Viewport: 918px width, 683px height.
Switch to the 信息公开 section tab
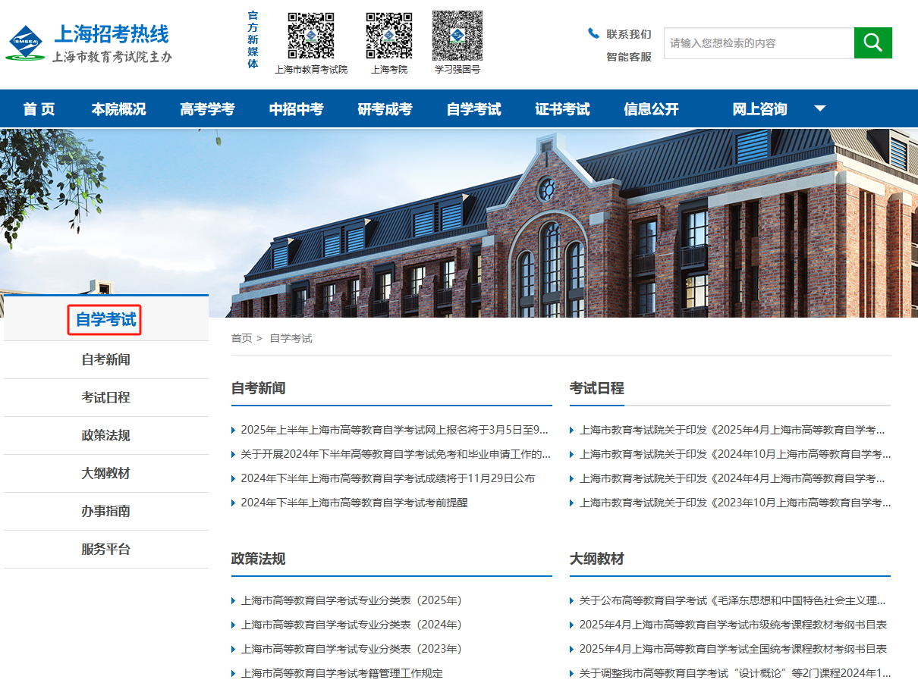[x=650, y=108]
